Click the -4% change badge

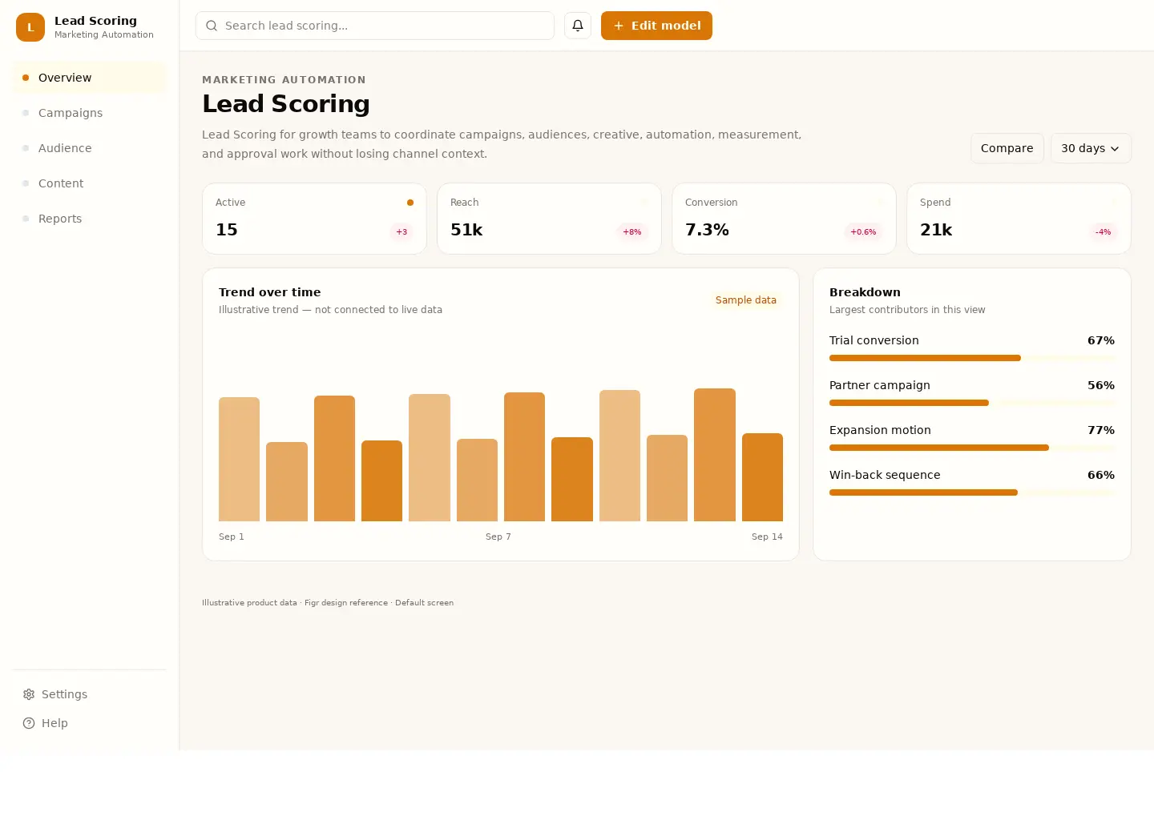click(x=1104, y=232)
